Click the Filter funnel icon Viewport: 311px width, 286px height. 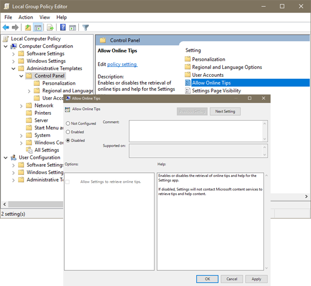pos(86,28)
